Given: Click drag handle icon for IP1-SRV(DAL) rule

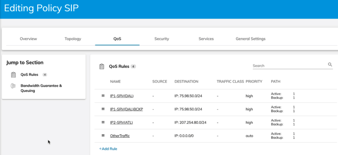Looking at the screenshot, I should [103, 96].
